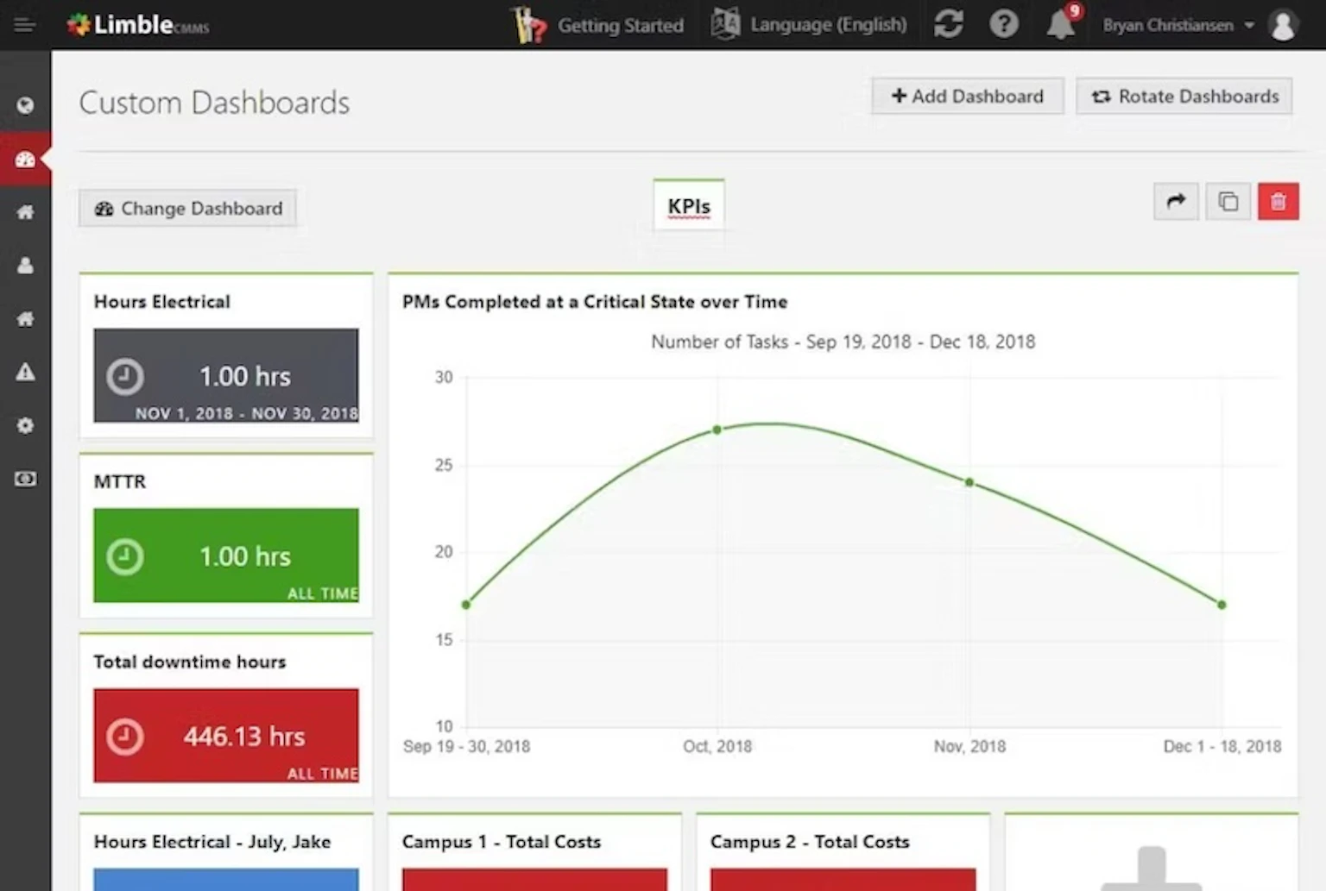Viewport: 1326px width, 891px height.
Task: Open notifications showing 9 alerts
Action: (1061, 24)
